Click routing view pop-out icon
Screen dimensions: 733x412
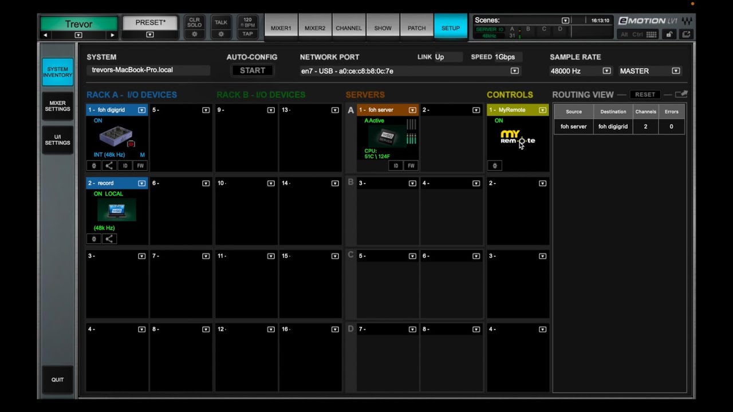pos(681,94)
